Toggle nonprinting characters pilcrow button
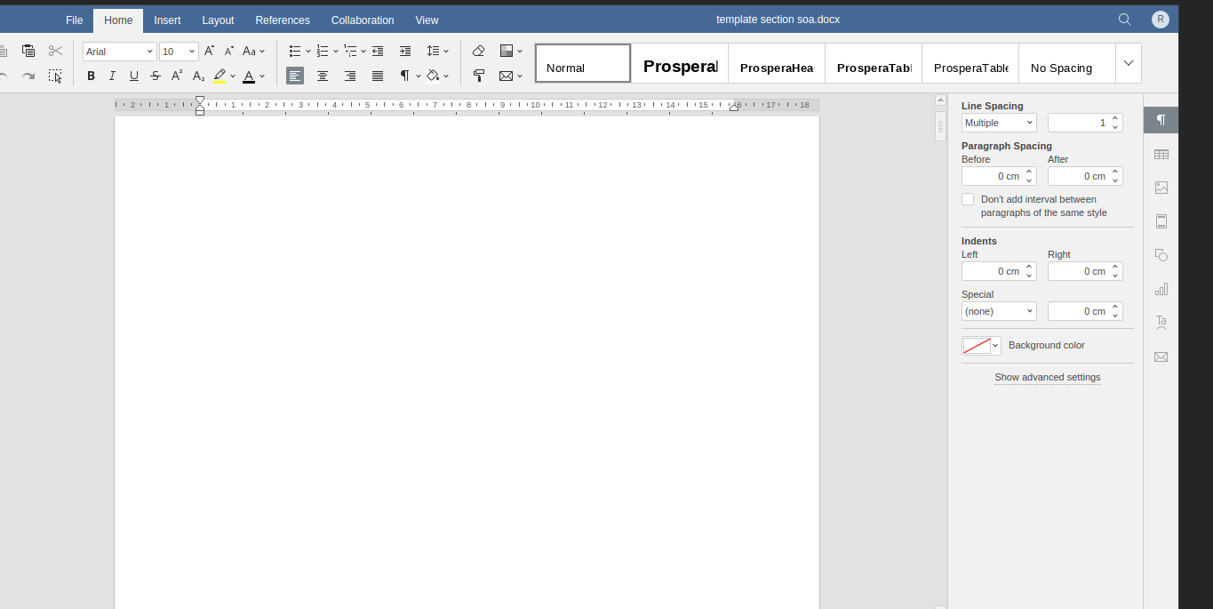1213x609 pixels. 404,76
